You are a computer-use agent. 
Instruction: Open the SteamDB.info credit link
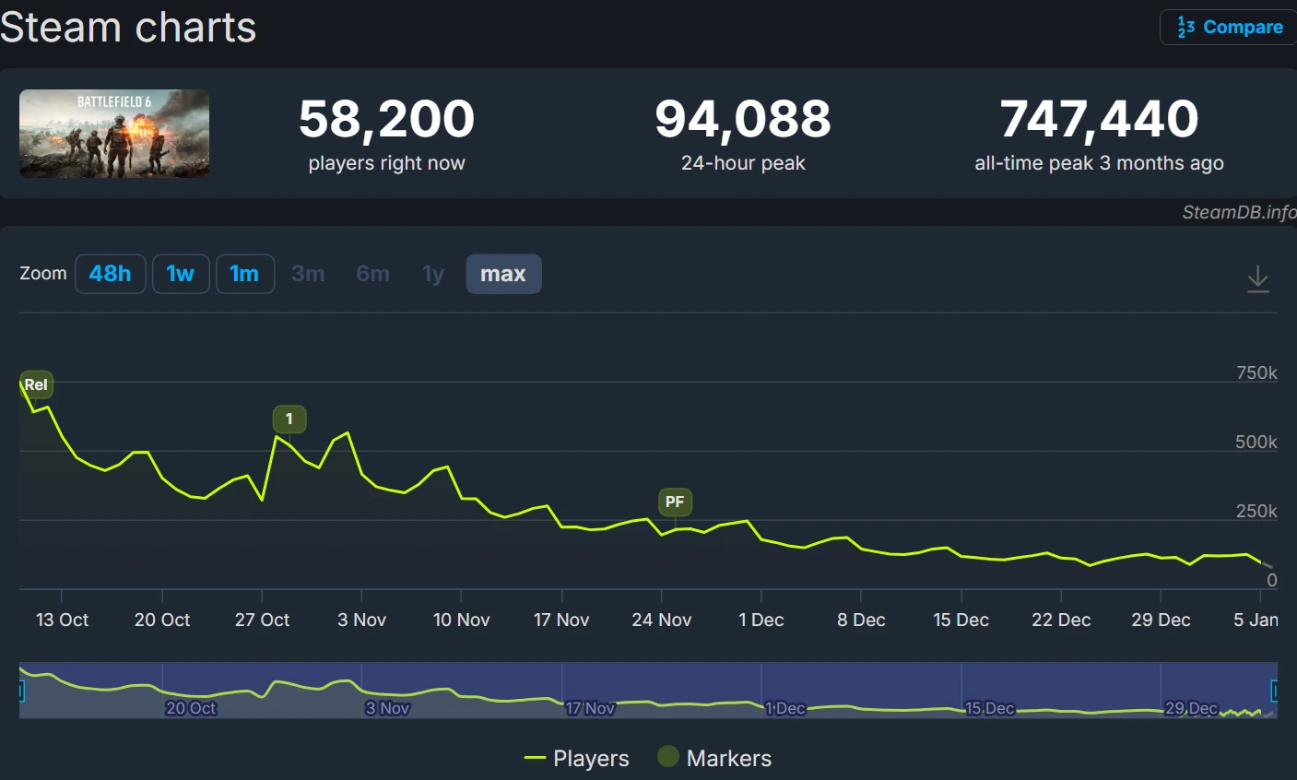point(1238,212)
